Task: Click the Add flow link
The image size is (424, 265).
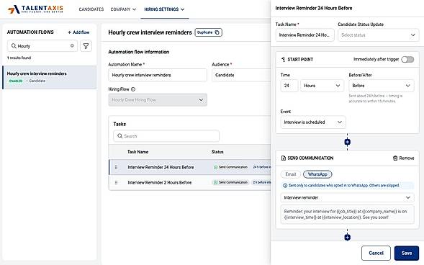Action: (78, 32)
